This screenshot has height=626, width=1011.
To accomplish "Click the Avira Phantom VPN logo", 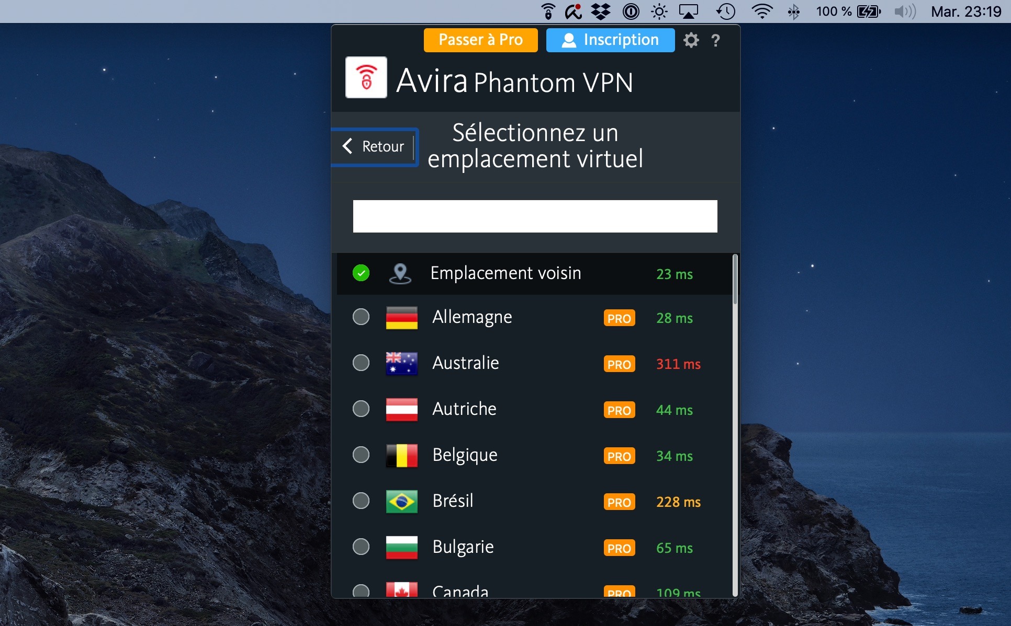I will pos(366,77).
